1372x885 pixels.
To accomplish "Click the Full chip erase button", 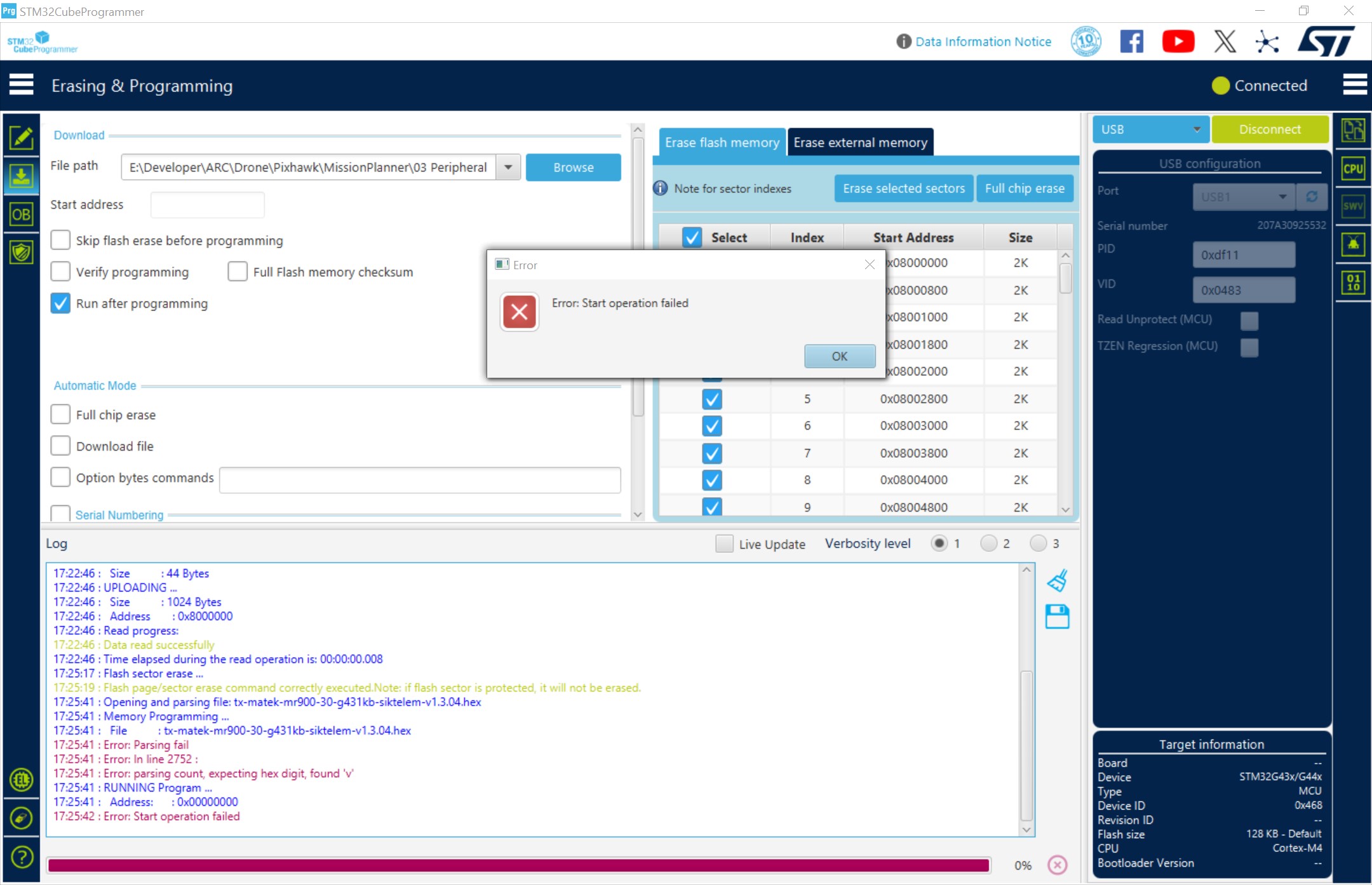I will [x=1025, y=189].
